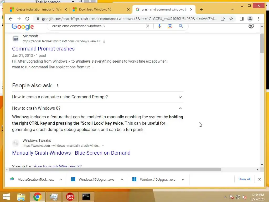The width and height of the screenshot is (269, 202).
Task: Click the vertical scrollbar down arrow
Action: [262, 165]
